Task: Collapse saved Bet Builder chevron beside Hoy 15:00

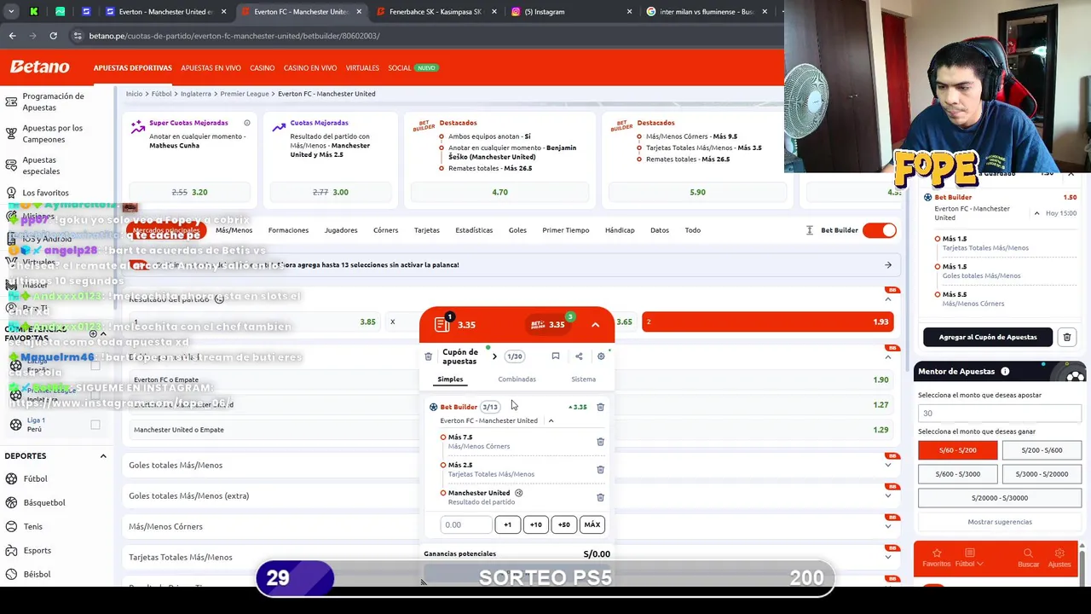Action: point(1036,213)
